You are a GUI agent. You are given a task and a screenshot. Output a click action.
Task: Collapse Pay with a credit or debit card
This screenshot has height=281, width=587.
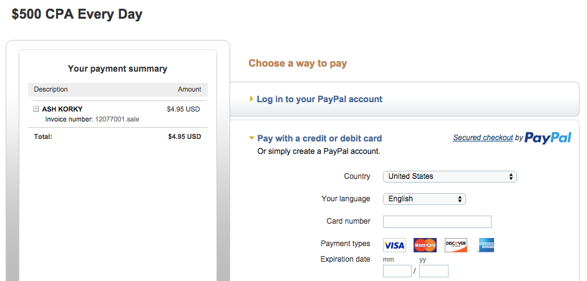[x=251, y=138]
